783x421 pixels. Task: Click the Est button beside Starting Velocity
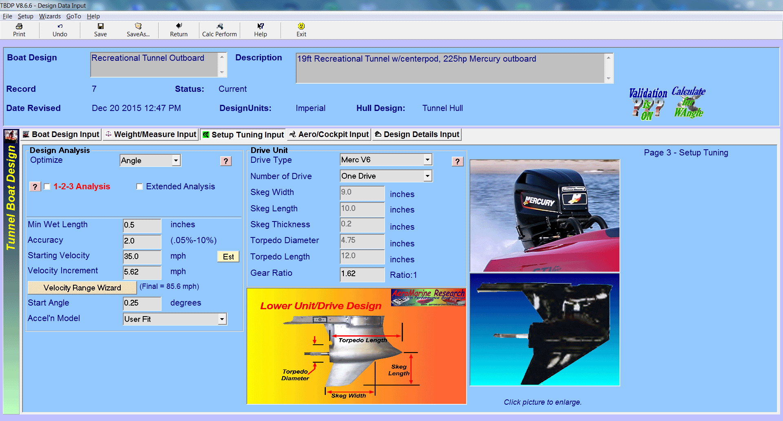click(x=228, y=257)
